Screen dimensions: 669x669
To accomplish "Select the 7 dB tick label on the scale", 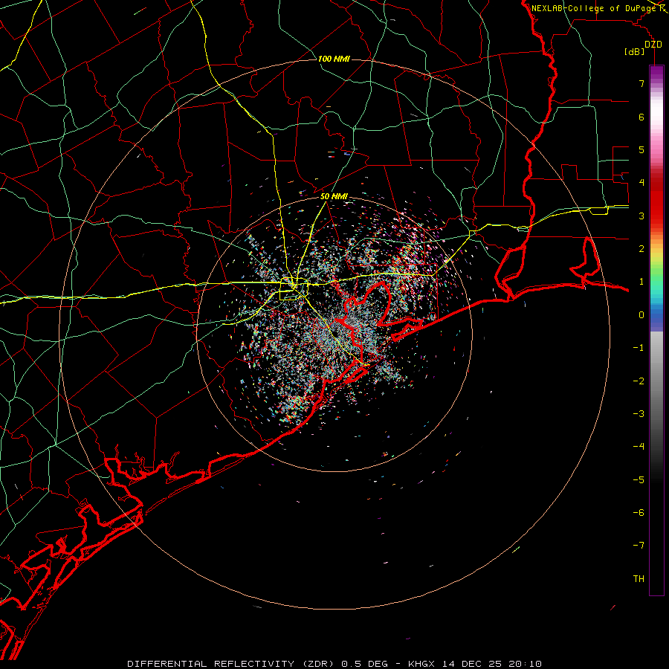I will click(x=641, y=83).
